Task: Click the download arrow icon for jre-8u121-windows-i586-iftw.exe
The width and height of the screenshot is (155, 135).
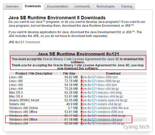Action: [81, 108]
